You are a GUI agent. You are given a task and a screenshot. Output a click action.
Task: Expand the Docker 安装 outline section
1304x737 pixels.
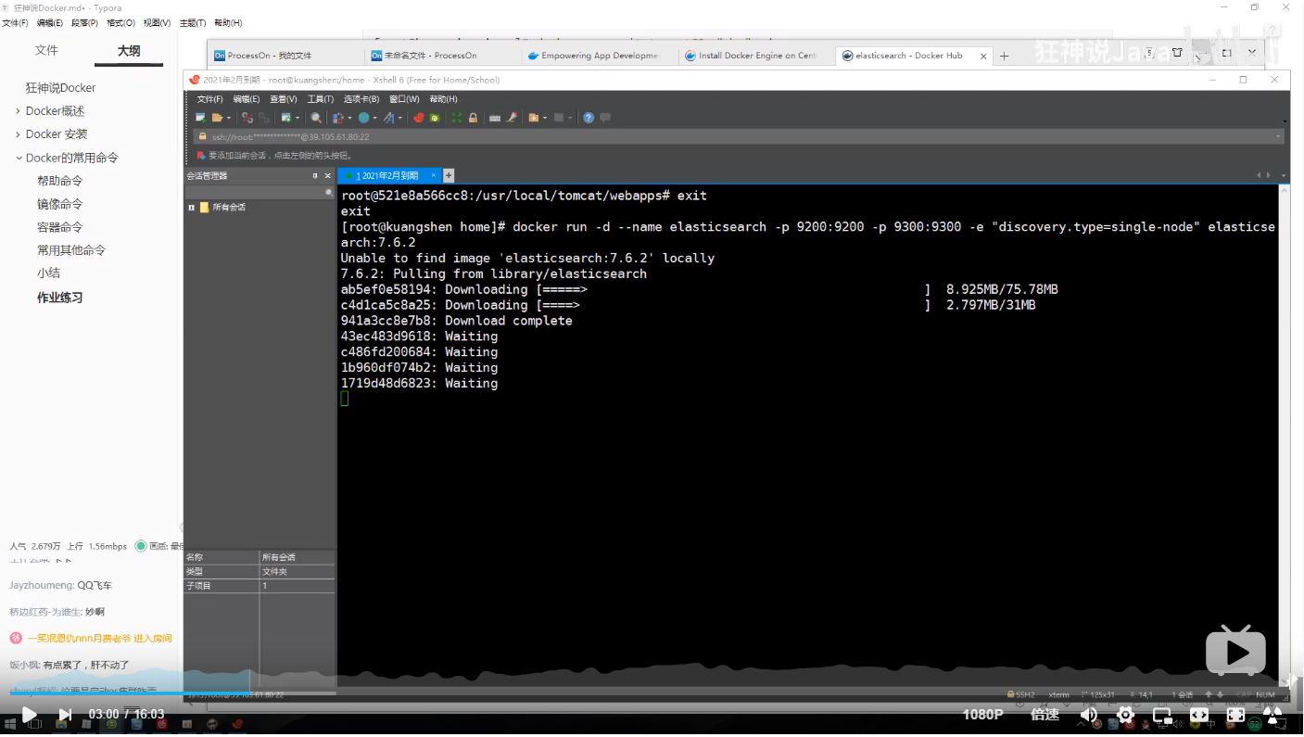(18, 134)
